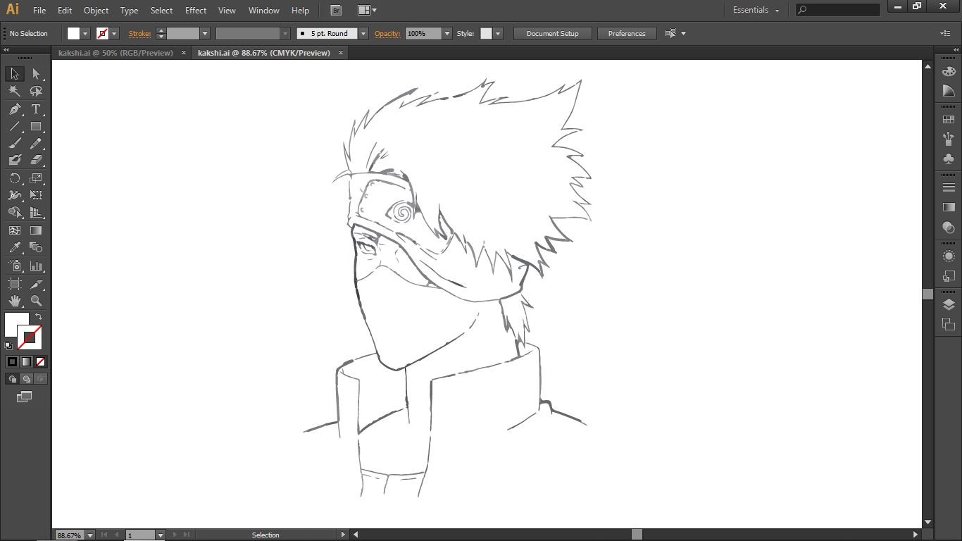Select the Rotate tool

point(15,178)
